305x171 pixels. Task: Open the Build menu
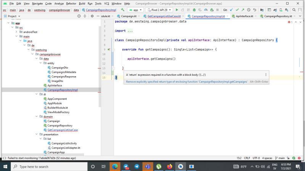82,3
